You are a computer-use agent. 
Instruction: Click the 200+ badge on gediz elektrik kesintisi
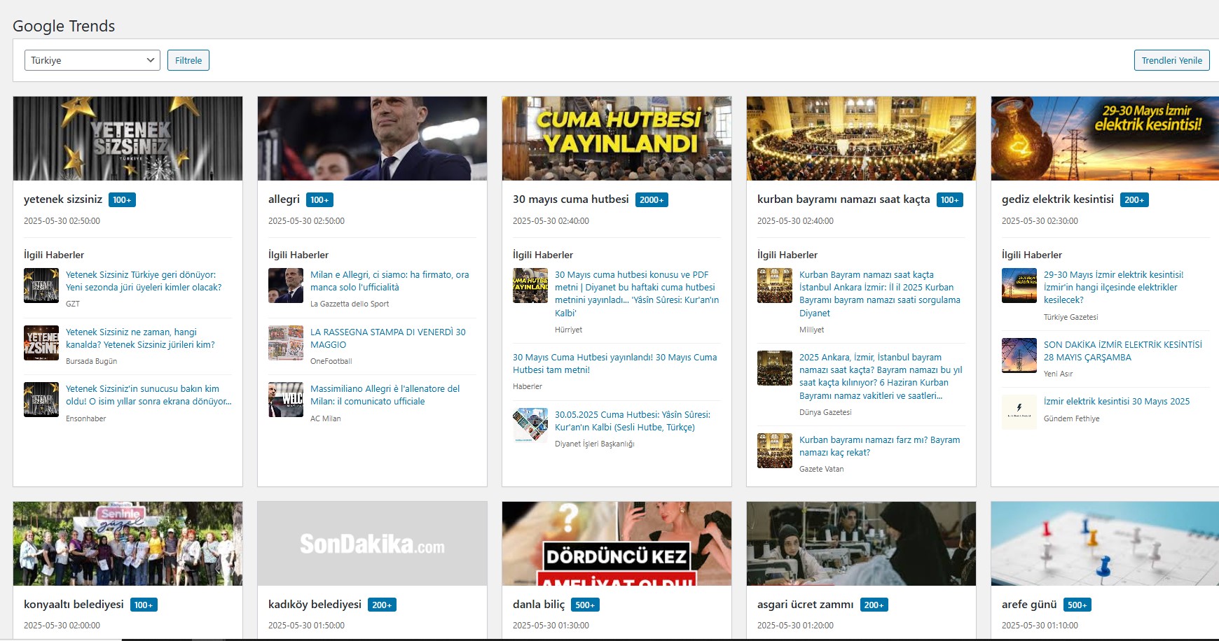click(1134, 200)
